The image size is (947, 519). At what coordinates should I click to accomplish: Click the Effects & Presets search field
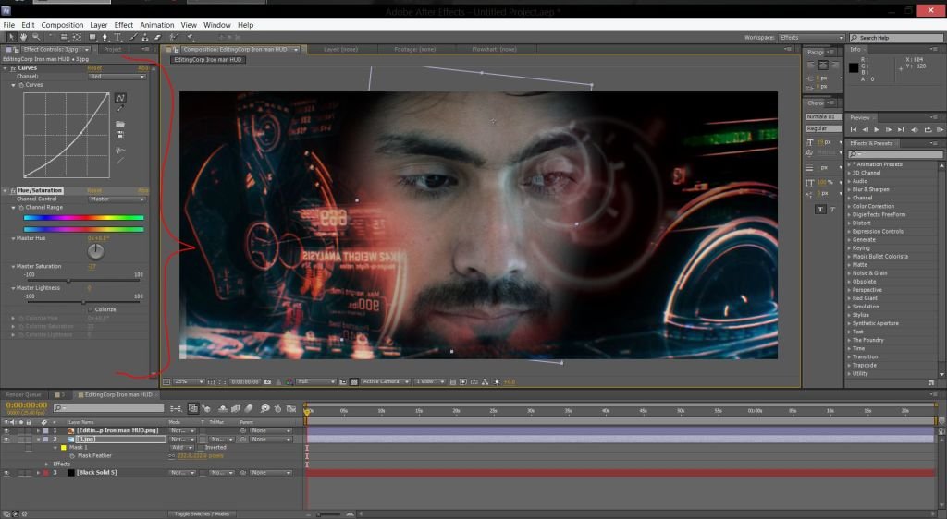[x=896, y=154]
